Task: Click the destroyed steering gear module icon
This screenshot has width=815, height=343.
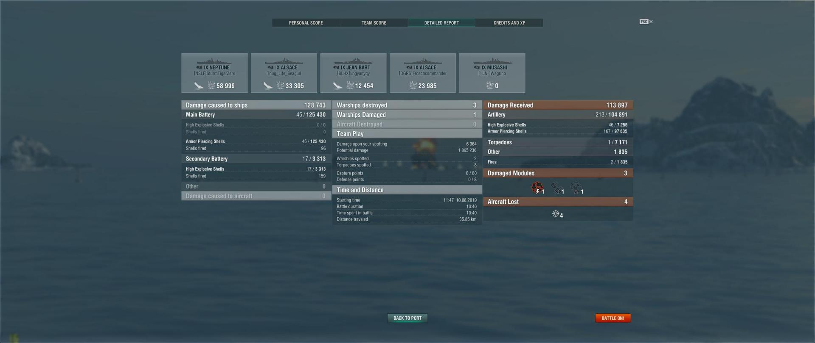Action: pyautogui.click(x=575, y=187)
